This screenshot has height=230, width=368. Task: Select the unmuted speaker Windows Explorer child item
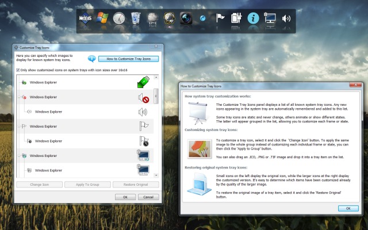(49, 112)
